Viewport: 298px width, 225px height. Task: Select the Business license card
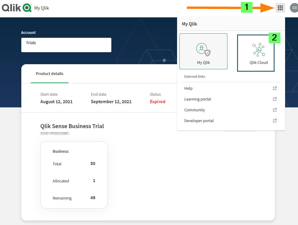74,175
